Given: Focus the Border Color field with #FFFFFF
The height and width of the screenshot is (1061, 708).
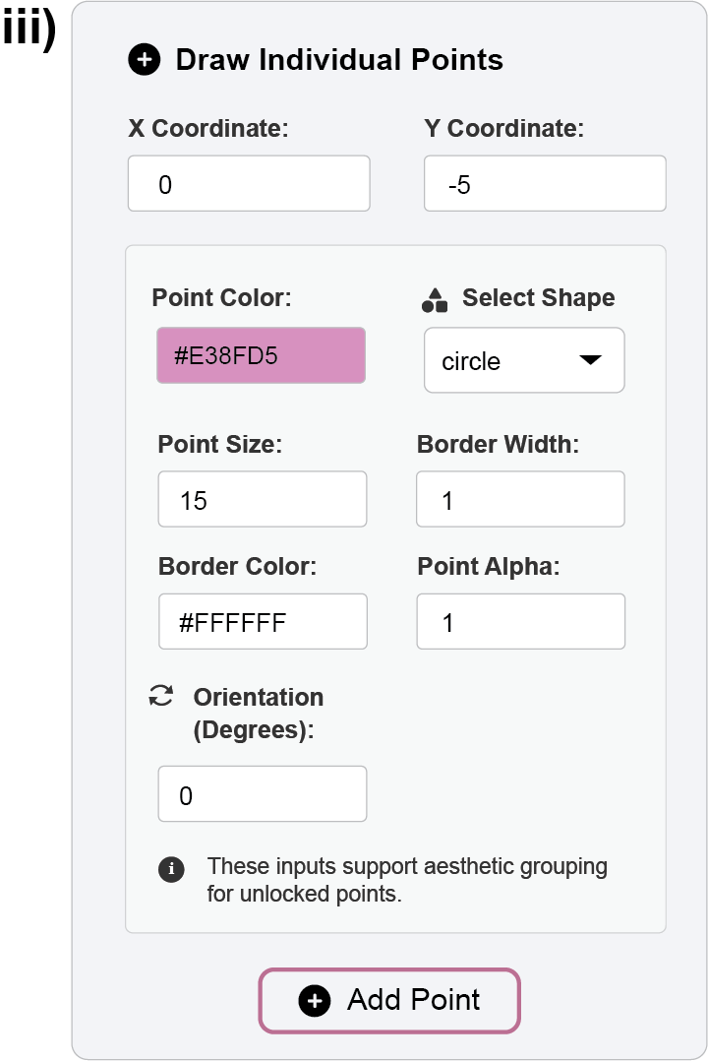Looking at the screenshot, I should pos(262,622).
